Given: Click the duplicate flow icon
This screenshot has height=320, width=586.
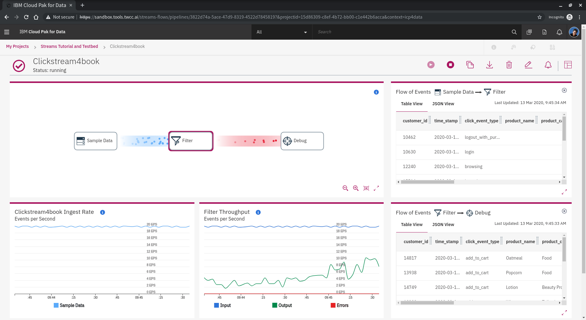Looking at the screenshot, I should pyautogui.click(x=470, y=65).
